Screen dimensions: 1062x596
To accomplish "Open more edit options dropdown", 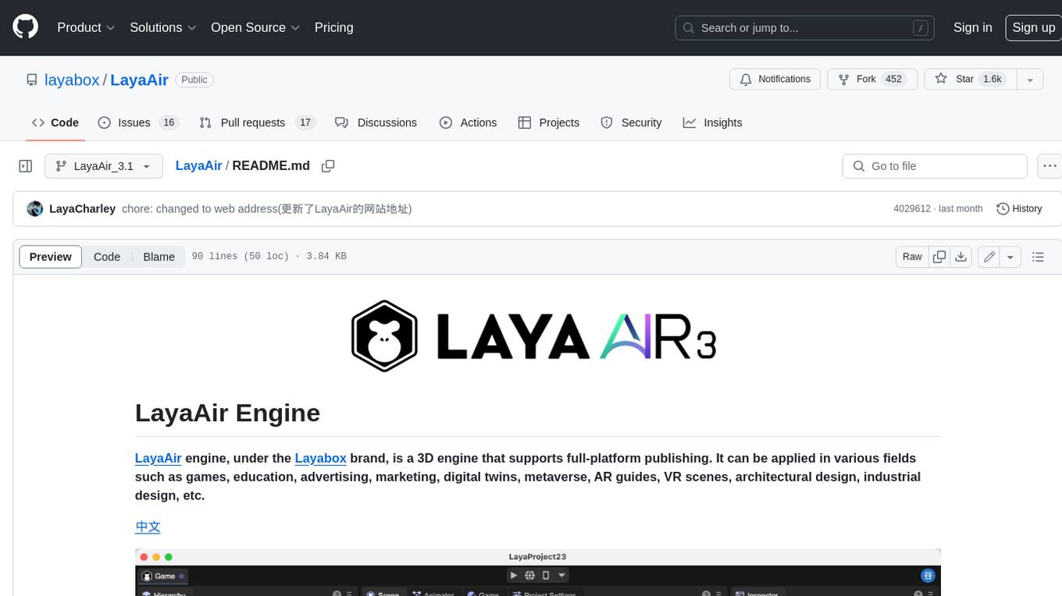I will 1010,257.
